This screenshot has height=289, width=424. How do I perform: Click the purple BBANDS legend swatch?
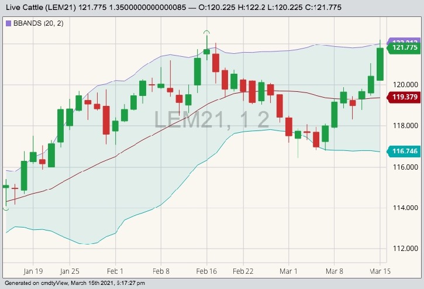(8, 23)
